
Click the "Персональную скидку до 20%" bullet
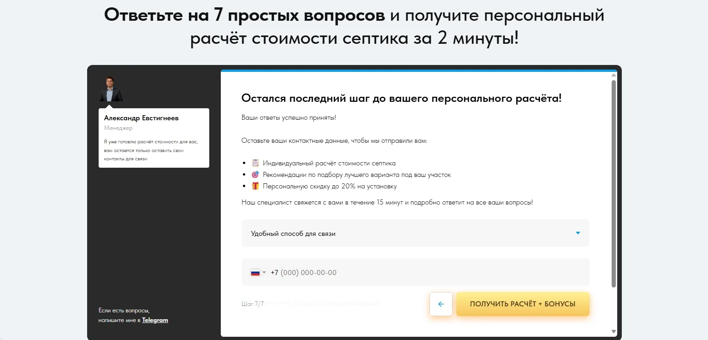coord(330,187)
